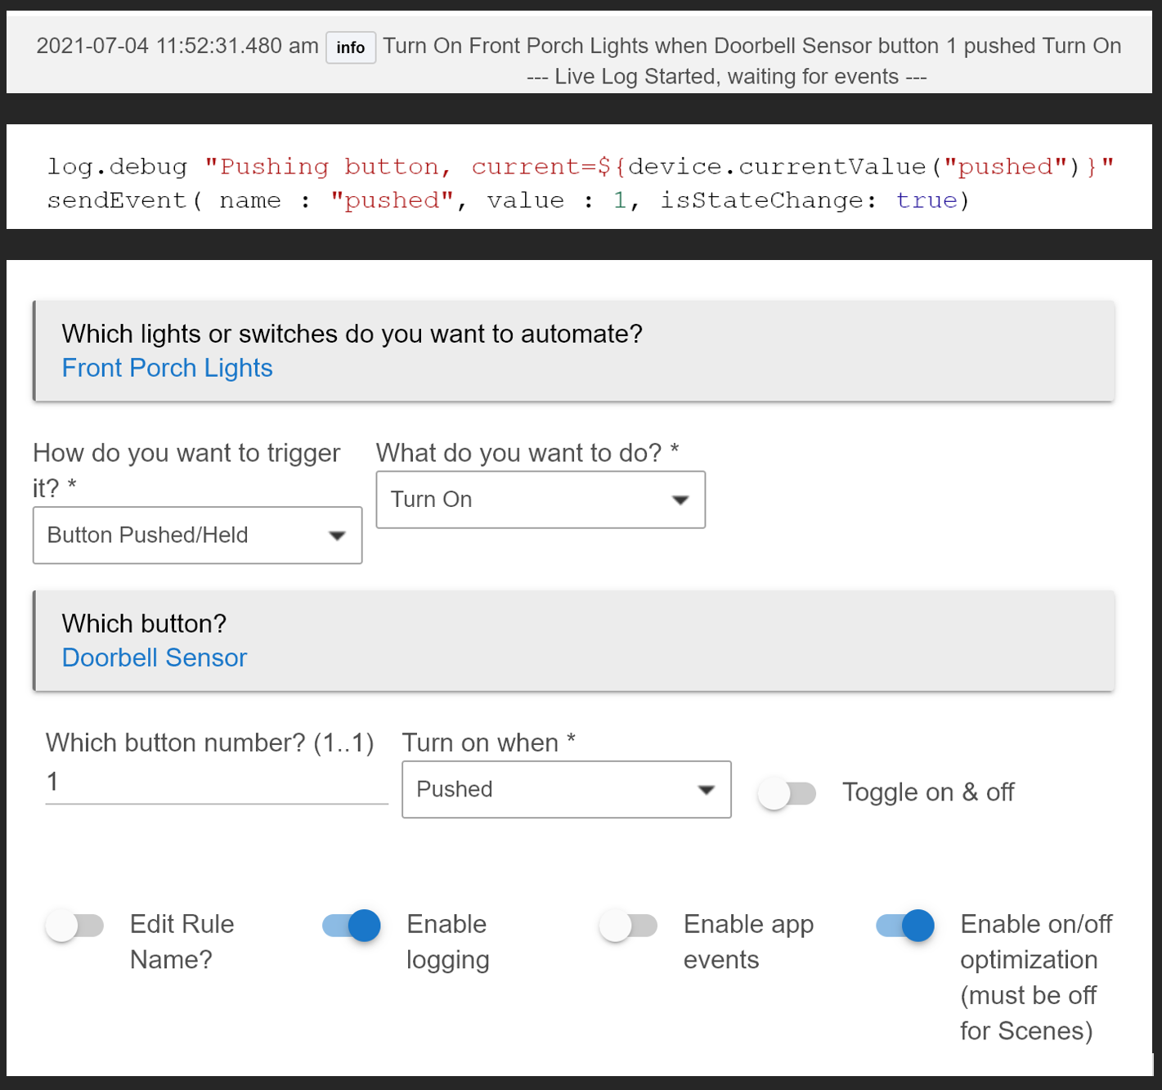1162x1090 pixels.
Task: Click the 'Live Log Started, waiting for events' line
Action: (x=727, y=76)
